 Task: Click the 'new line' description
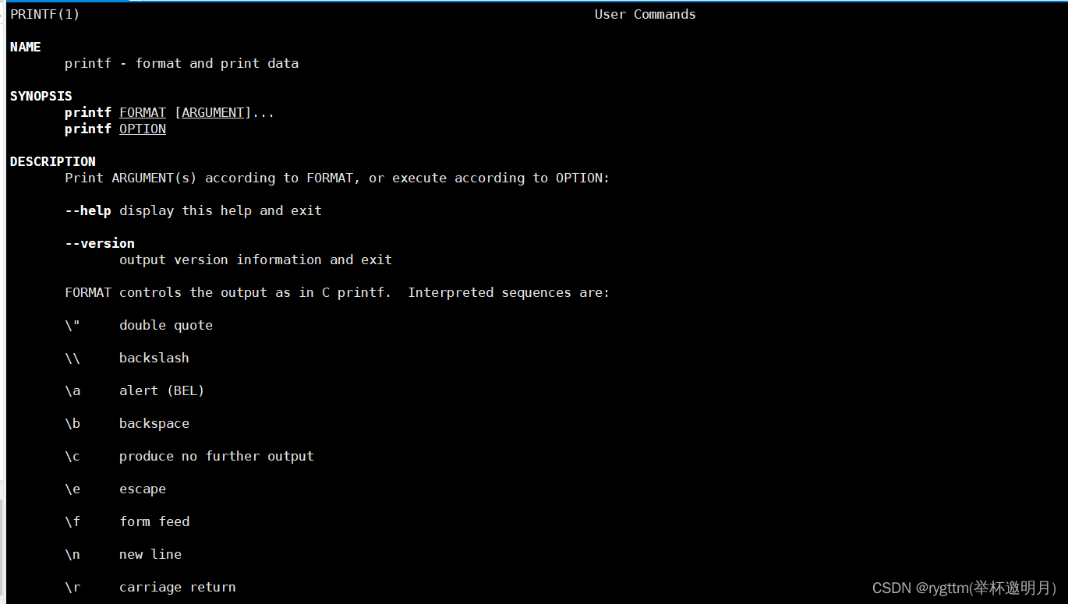tap(150, 554)
